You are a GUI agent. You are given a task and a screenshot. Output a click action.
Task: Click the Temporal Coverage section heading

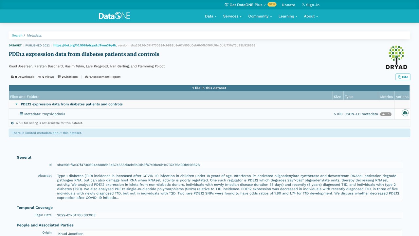(x=35, y=207)
